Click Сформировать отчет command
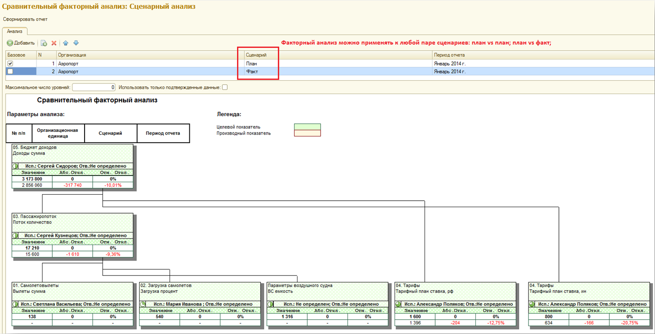The width and height of the screenshot is (655, 334). [x=25, y=19]
